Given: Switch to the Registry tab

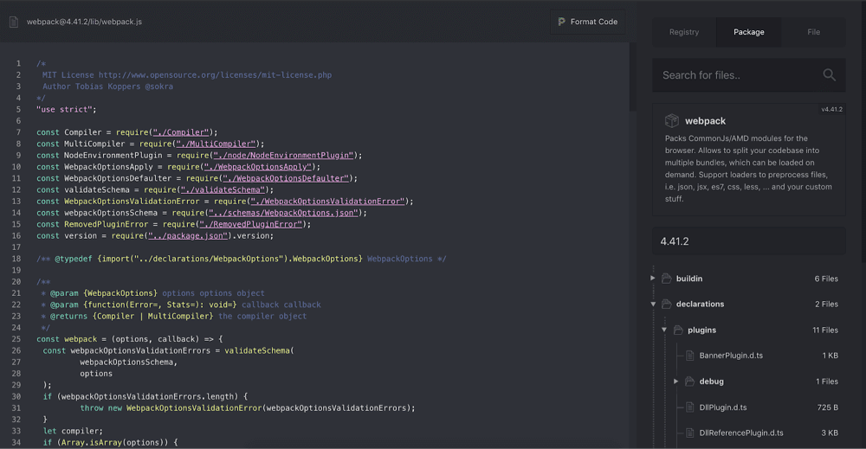Looking at the screenshot, I should click(684, 32).
